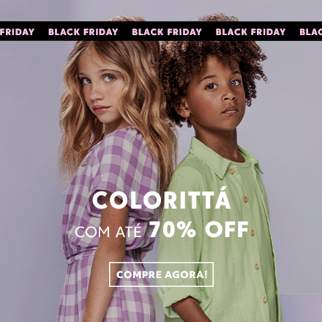
Task: Click the exclamation mark in COMPRE AGORA!
Action: click(206, 274)
